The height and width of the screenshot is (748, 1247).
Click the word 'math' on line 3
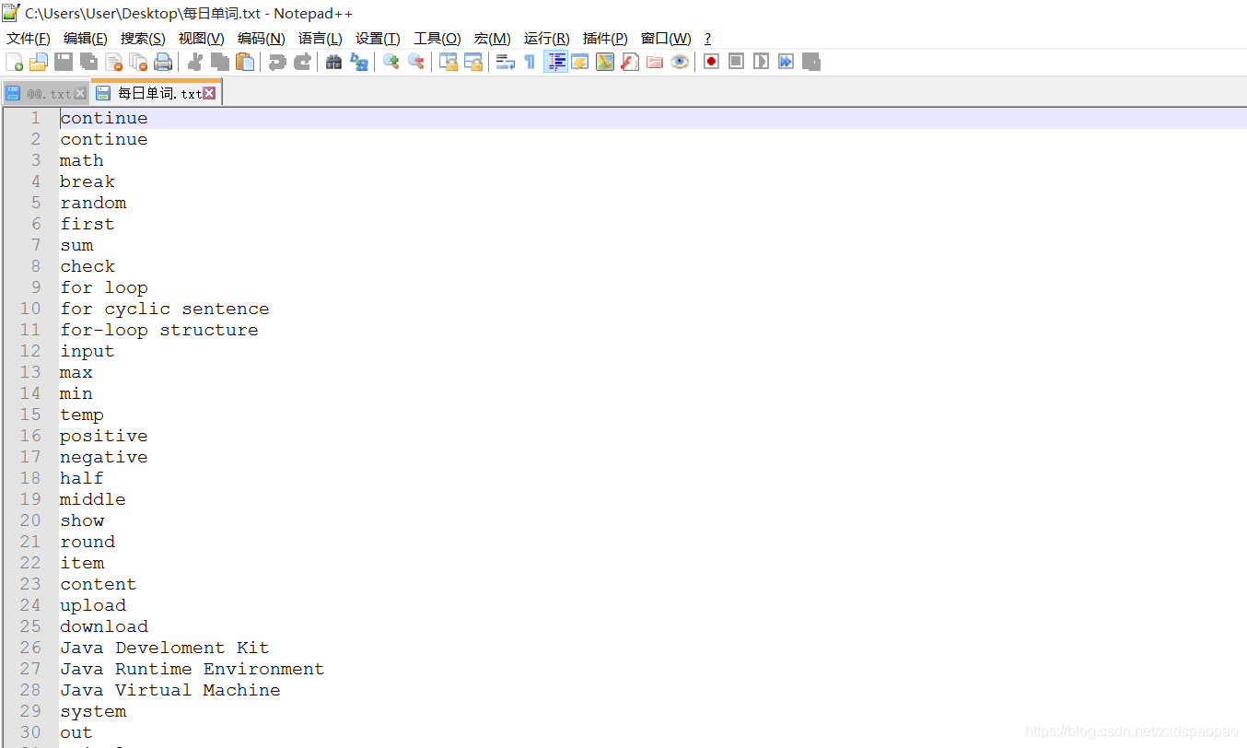[x=82, y=160]
